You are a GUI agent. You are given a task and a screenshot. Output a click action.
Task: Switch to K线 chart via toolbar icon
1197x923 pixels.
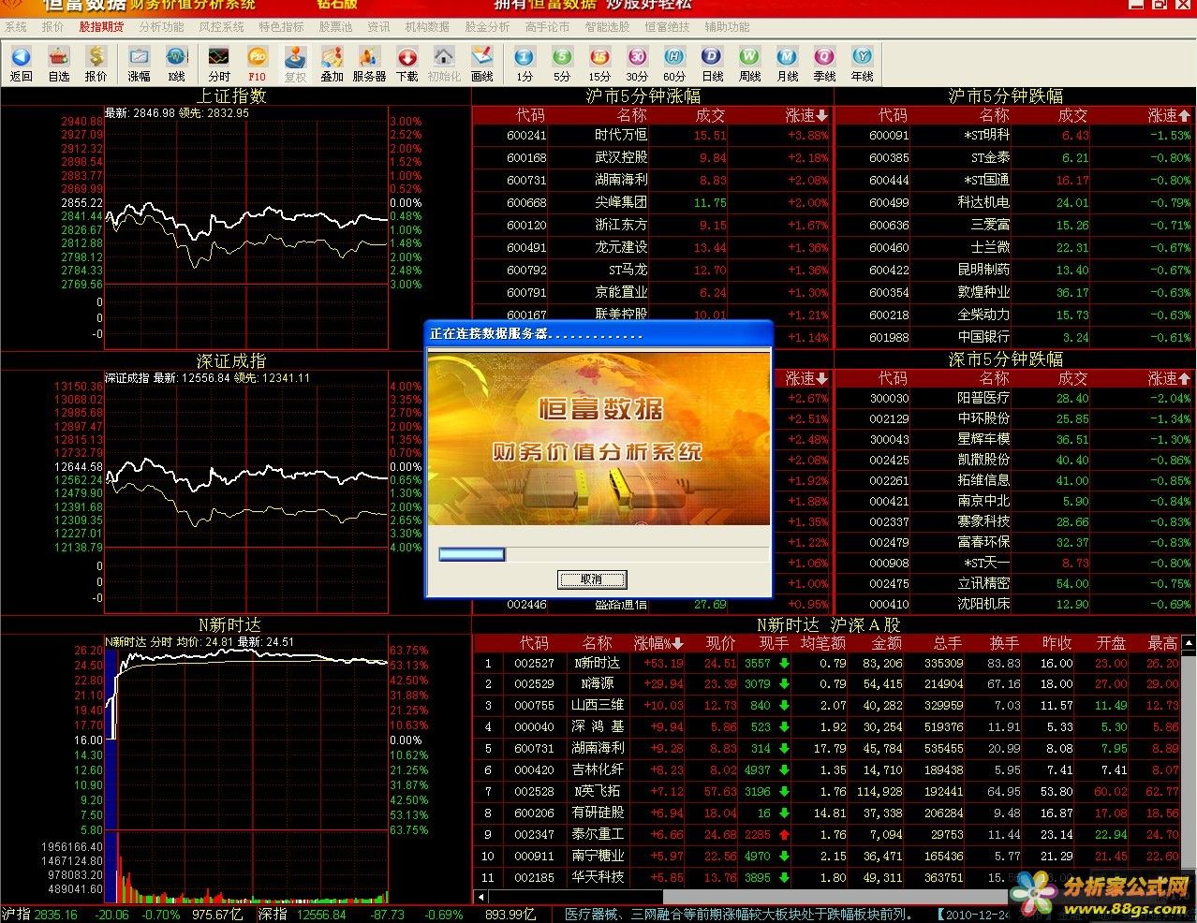[x=176, y=64]
